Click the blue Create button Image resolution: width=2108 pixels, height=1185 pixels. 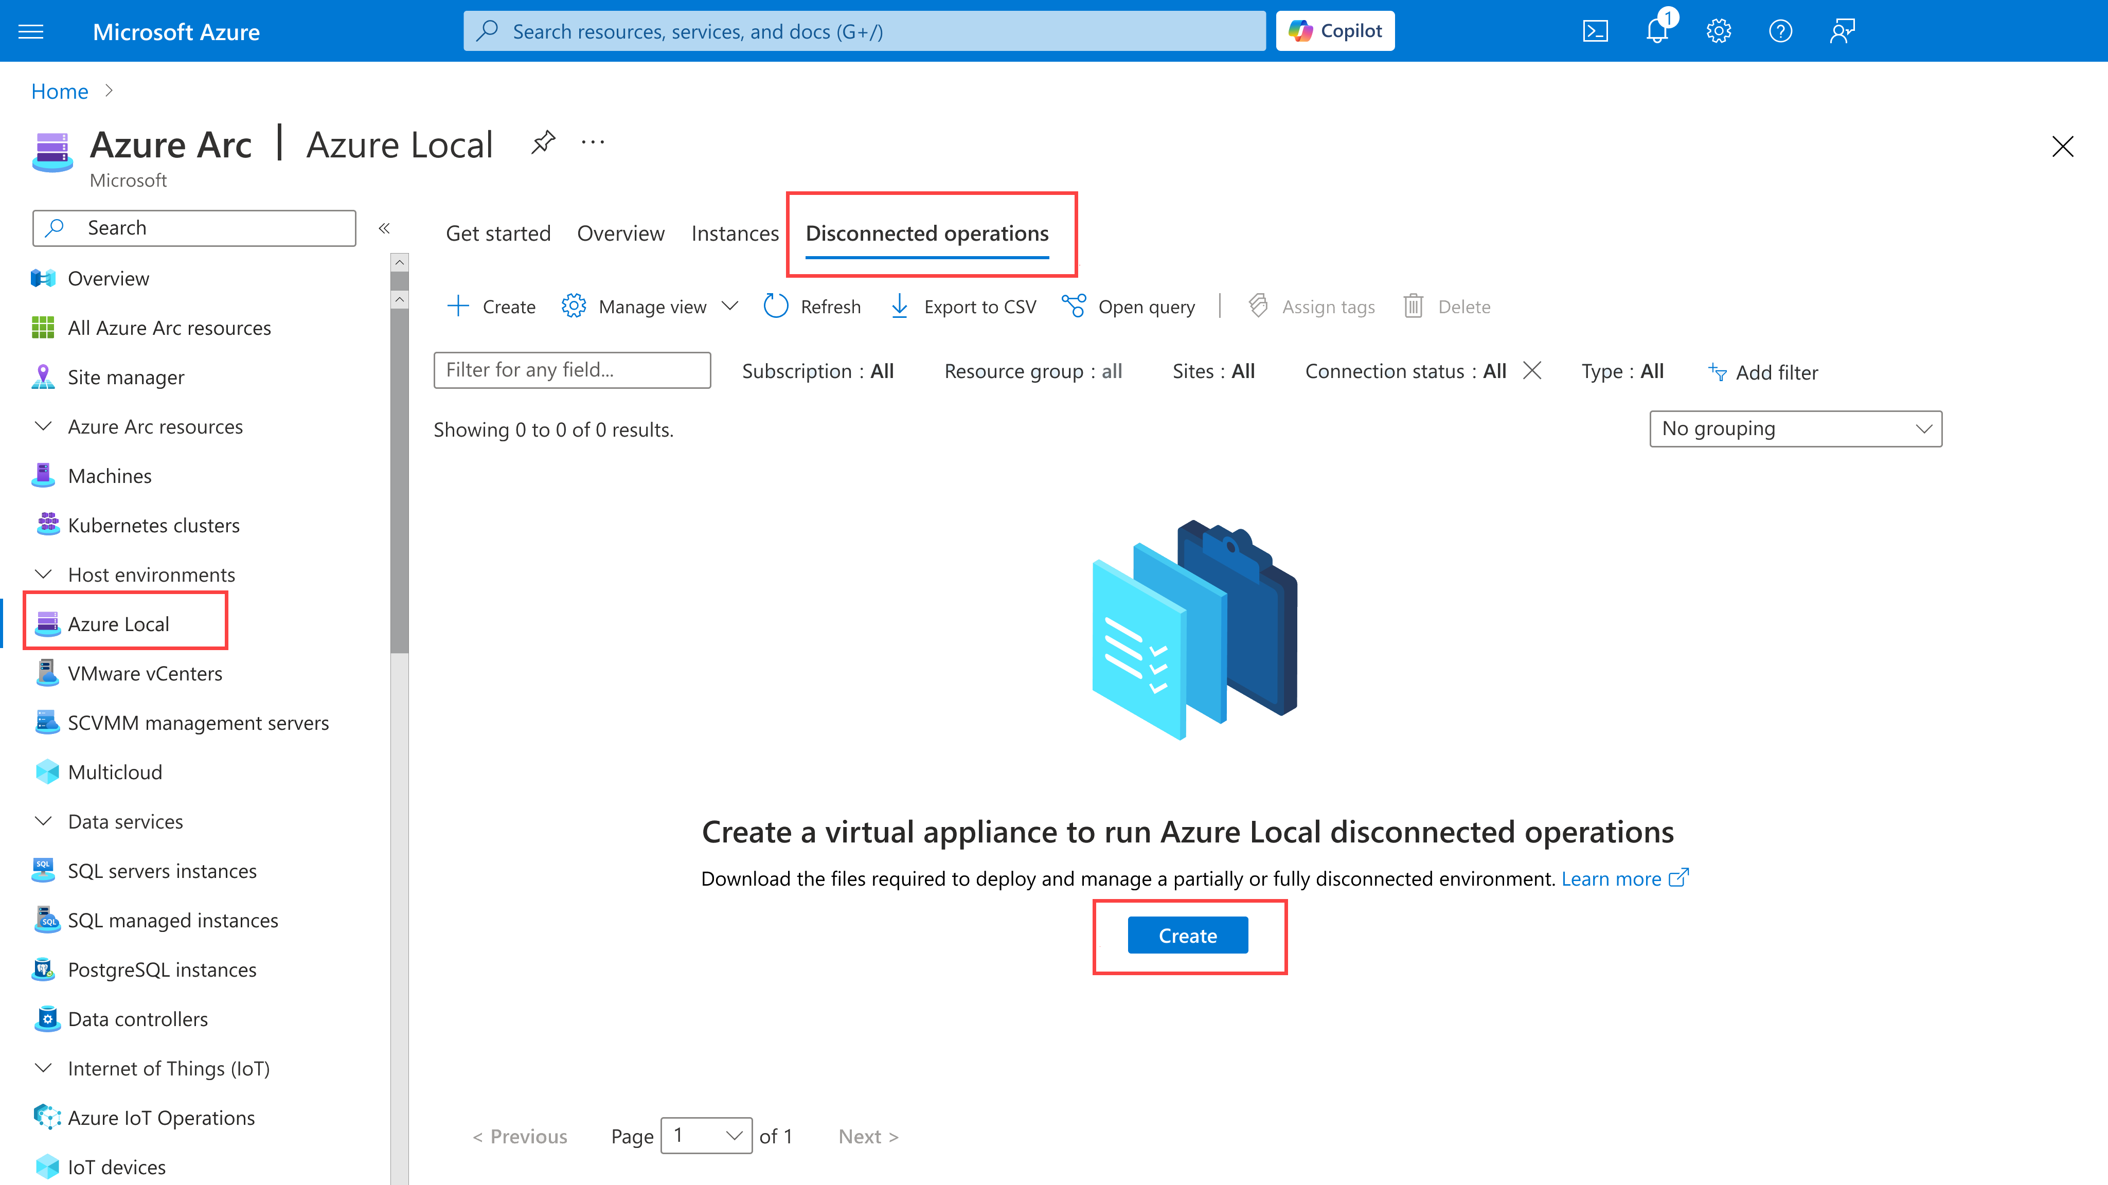tap(1187, 936)
